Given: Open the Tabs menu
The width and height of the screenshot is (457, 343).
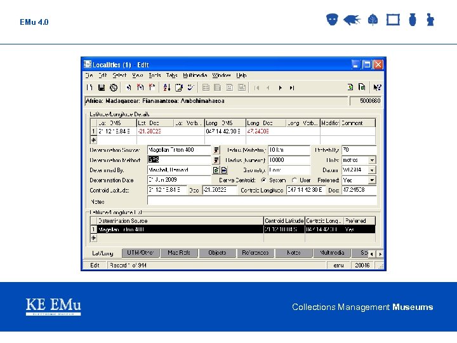Looking at the screenshot, I should coord(171,75).
